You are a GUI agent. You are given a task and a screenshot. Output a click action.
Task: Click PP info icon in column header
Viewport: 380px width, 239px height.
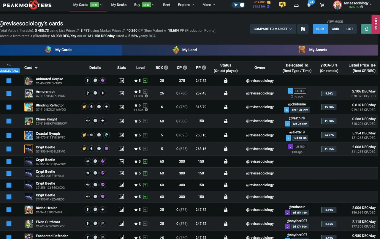(204, 67)
